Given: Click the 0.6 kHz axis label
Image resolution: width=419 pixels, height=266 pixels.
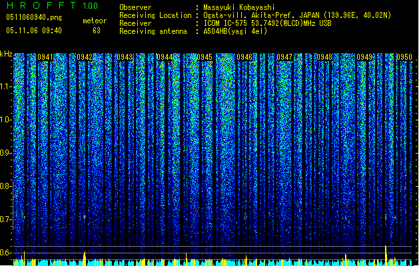Looking at the screenshot, I should (x=6, y=253).
